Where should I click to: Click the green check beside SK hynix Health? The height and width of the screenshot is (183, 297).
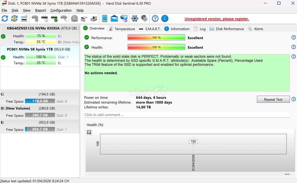pyautogui.click(x=3, y=57)
